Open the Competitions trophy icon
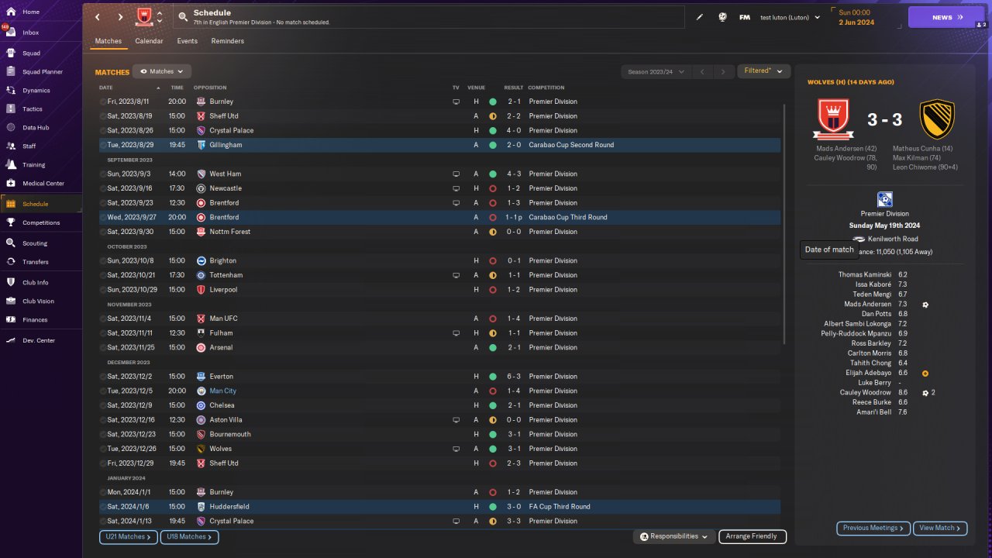992x558 pixels. click(10, 222)
